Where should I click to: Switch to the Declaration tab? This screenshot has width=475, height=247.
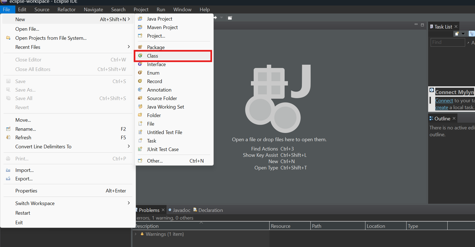[x=208, y=210]
